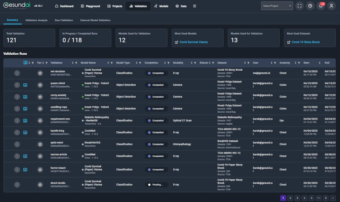Open row actions menu for spite-mind

point(17,144)
